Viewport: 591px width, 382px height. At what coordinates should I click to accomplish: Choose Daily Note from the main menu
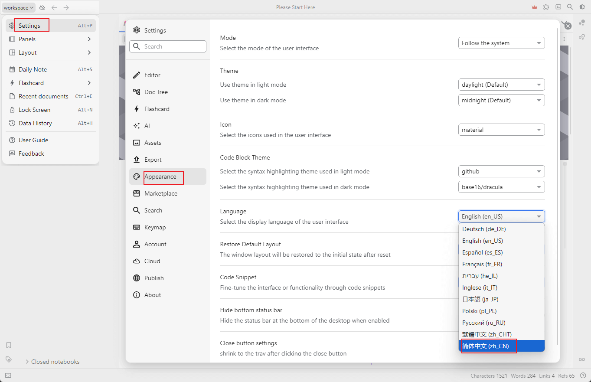coord(33,69)
